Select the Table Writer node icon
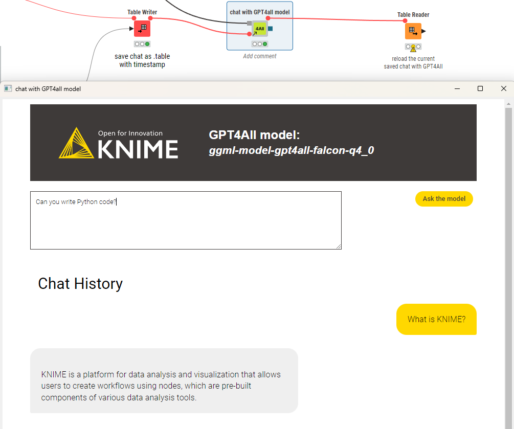The width and height of the screenshot is (514, 429). pos(142,28)
